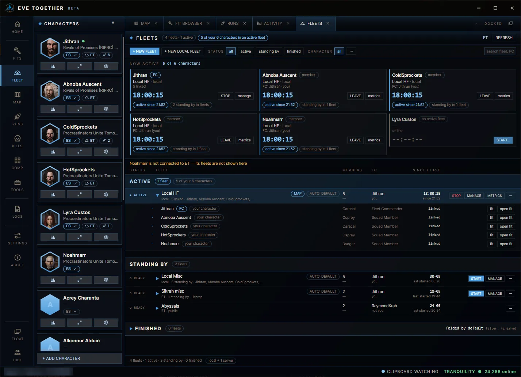
Task: Expand the Local Misc fleet row
Action: (157, 278)
